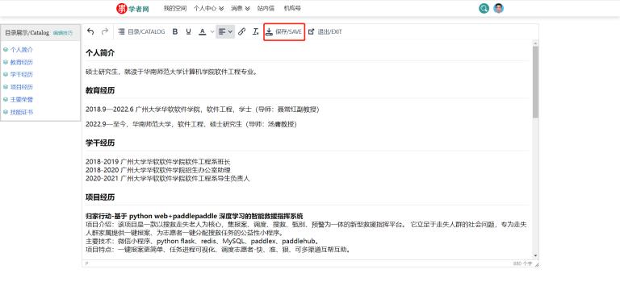Open the search icon in header
This screenshot has width=620, height=290.
point(484,8)
